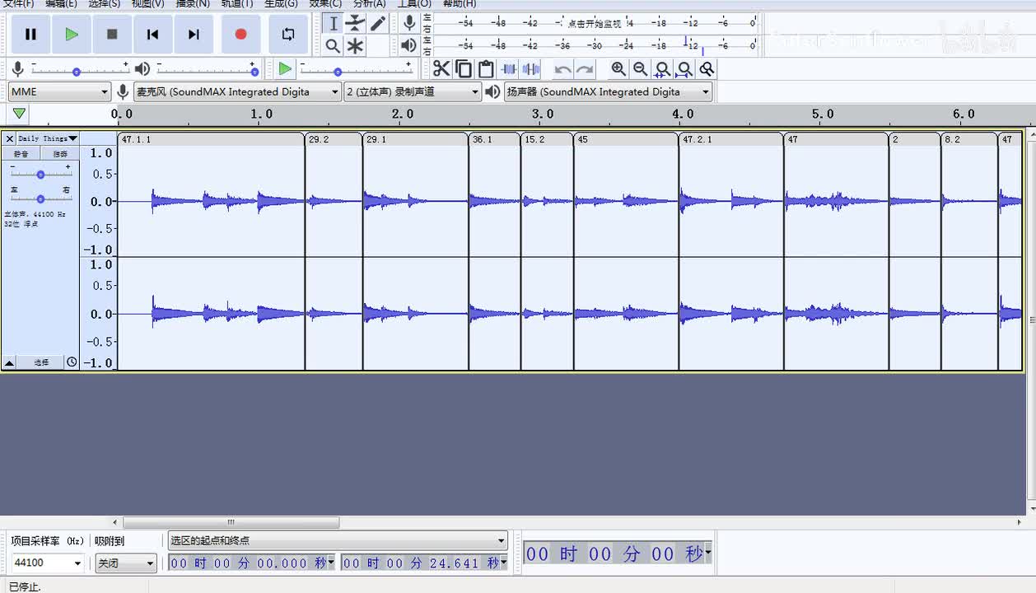Trim audio outside the selection
This screenshot has width=1036, height=593.
point(509,69)
